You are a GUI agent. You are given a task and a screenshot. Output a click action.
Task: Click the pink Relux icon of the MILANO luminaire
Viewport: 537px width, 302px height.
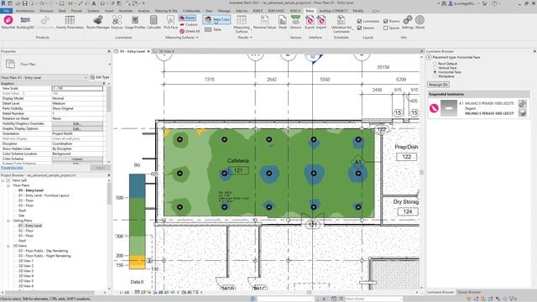click(x=434, y=108)
